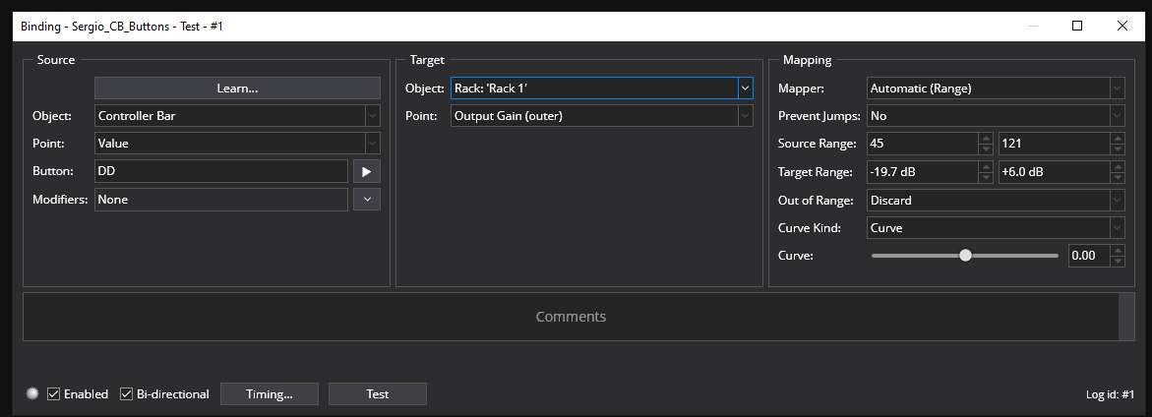Expand the Mapper 'Automatic (Range)' dropdown

pyautogui.click(x=1117, y=89)
